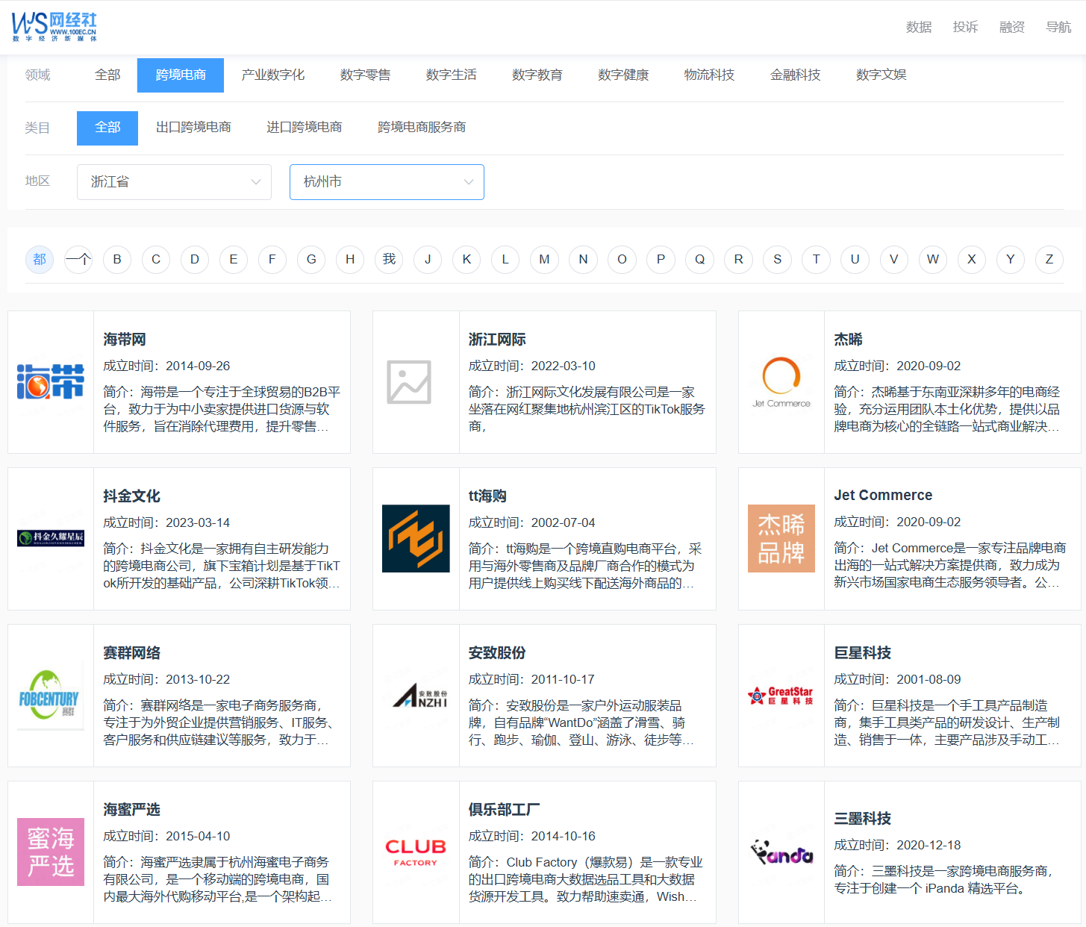This screenshot has width=1086, height=927.
Task: Select the 出口跨境电商 category tab
Action: tap(193, 128)
